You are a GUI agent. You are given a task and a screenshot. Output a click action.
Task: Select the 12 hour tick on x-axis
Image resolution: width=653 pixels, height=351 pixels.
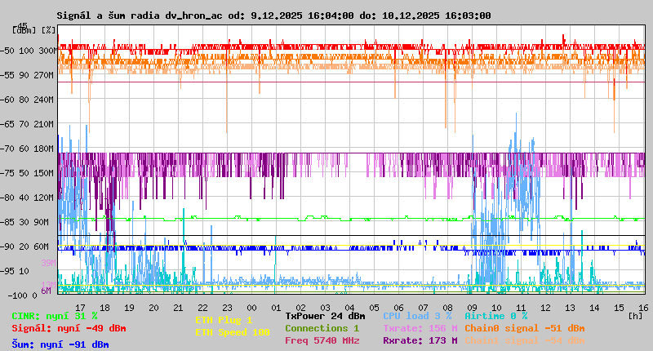[x=546, y=307]
